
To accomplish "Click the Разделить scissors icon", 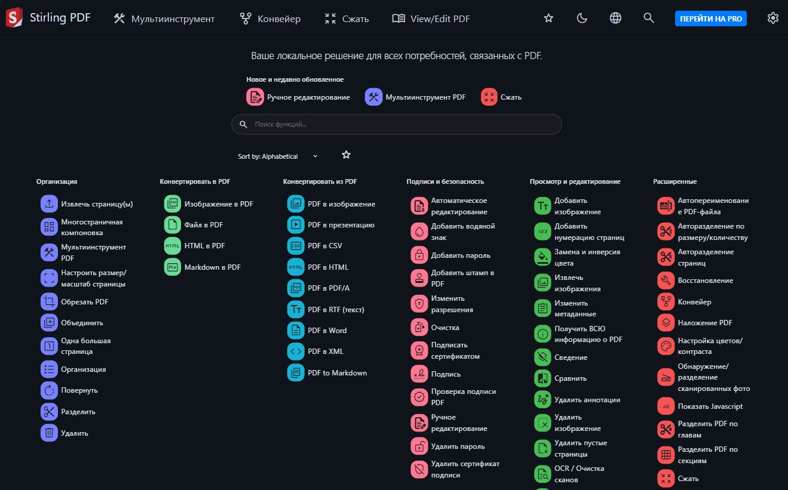I will 49,412.
